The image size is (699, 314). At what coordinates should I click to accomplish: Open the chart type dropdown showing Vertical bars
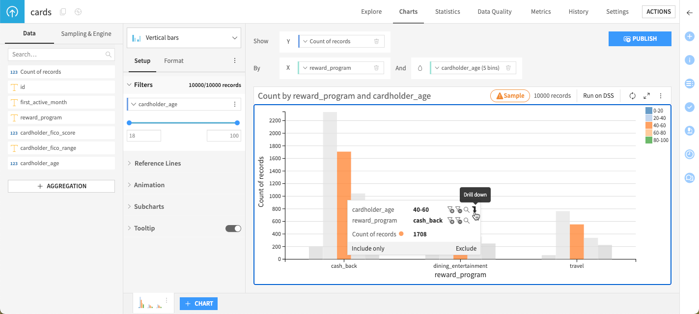pos(184,37)
